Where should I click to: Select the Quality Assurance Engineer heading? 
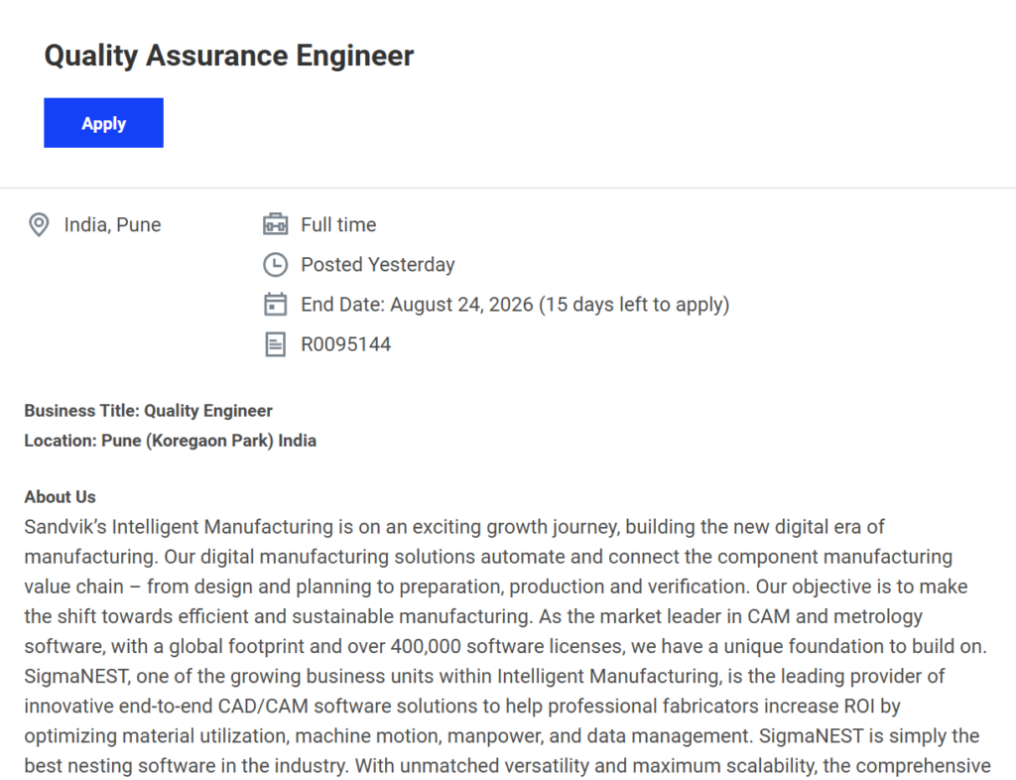pos(229,56)
